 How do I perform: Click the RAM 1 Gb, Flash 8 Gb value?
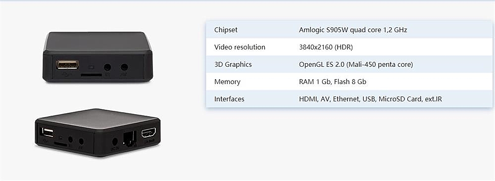pos(333,82)
